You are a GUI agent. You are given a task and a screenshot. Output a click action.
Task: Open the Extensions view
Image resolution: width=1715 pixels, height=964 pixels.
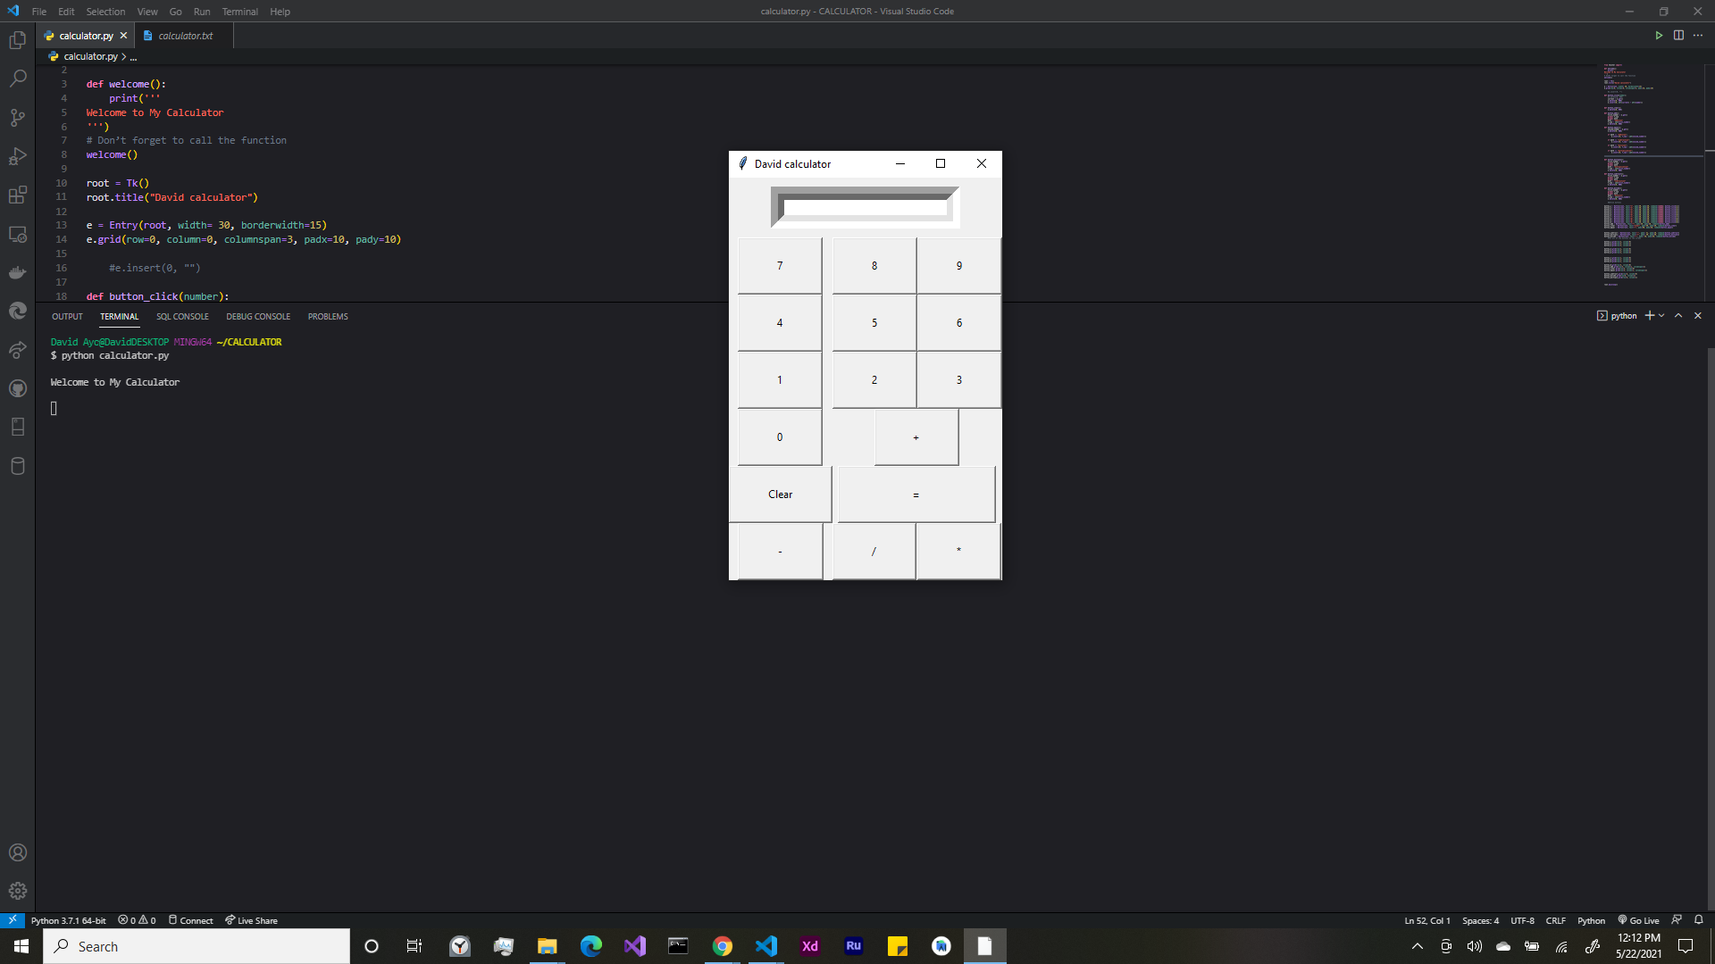[17, 195]
